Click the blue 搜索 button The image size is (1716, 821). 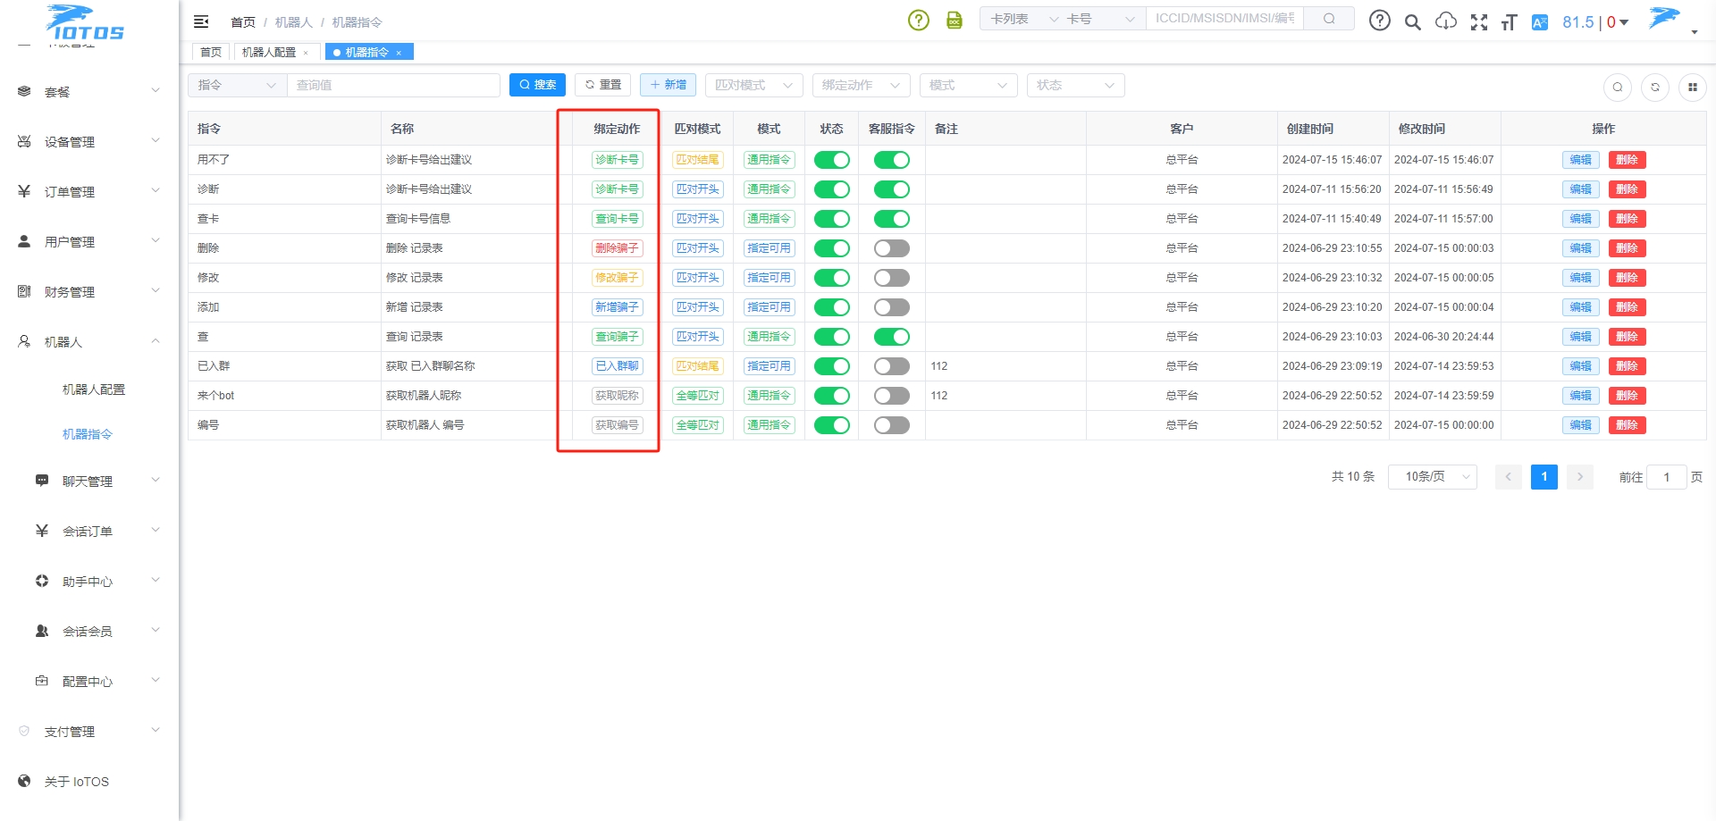coord(537,85)
